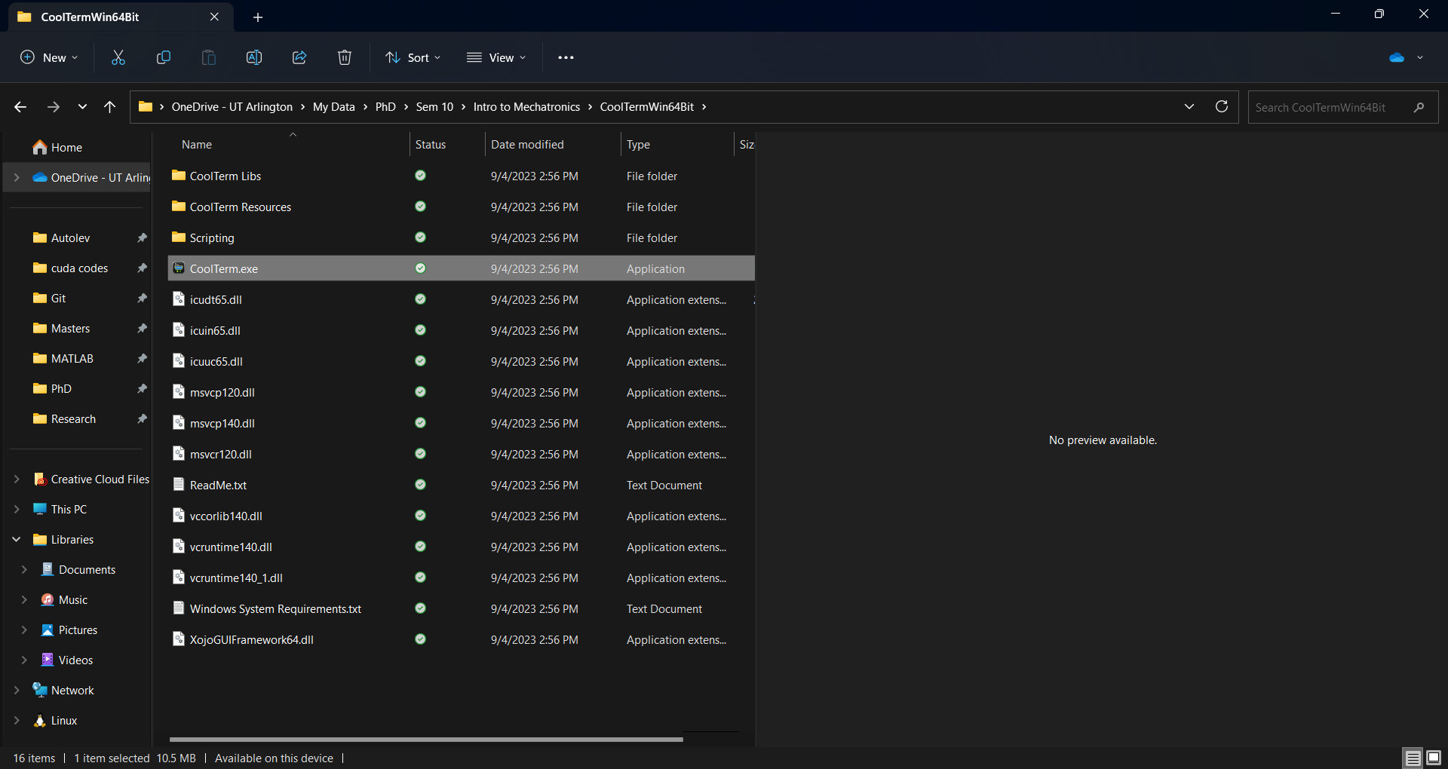1448x769 pixels.
Task: Click the horizontal scrollbar in file list
Action: tap(426, 740)
